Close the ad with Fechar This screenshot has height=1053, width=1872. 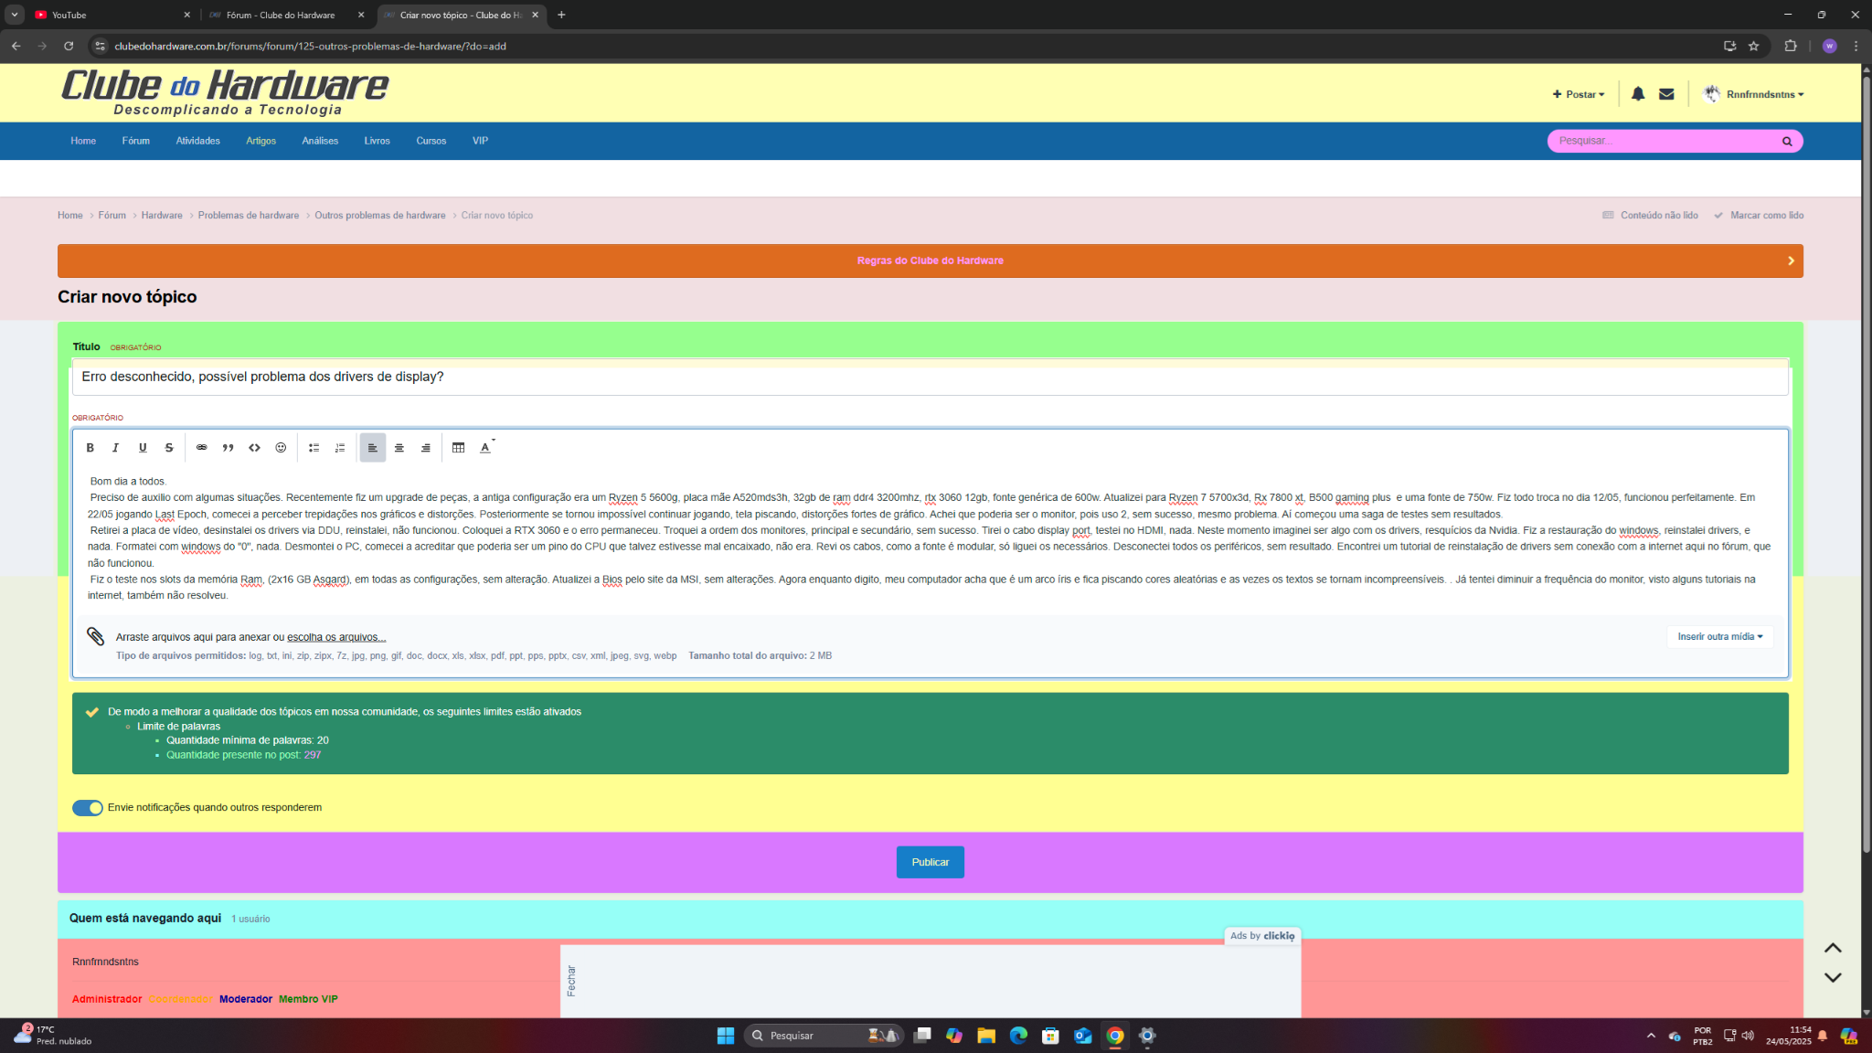pos(571,981)
